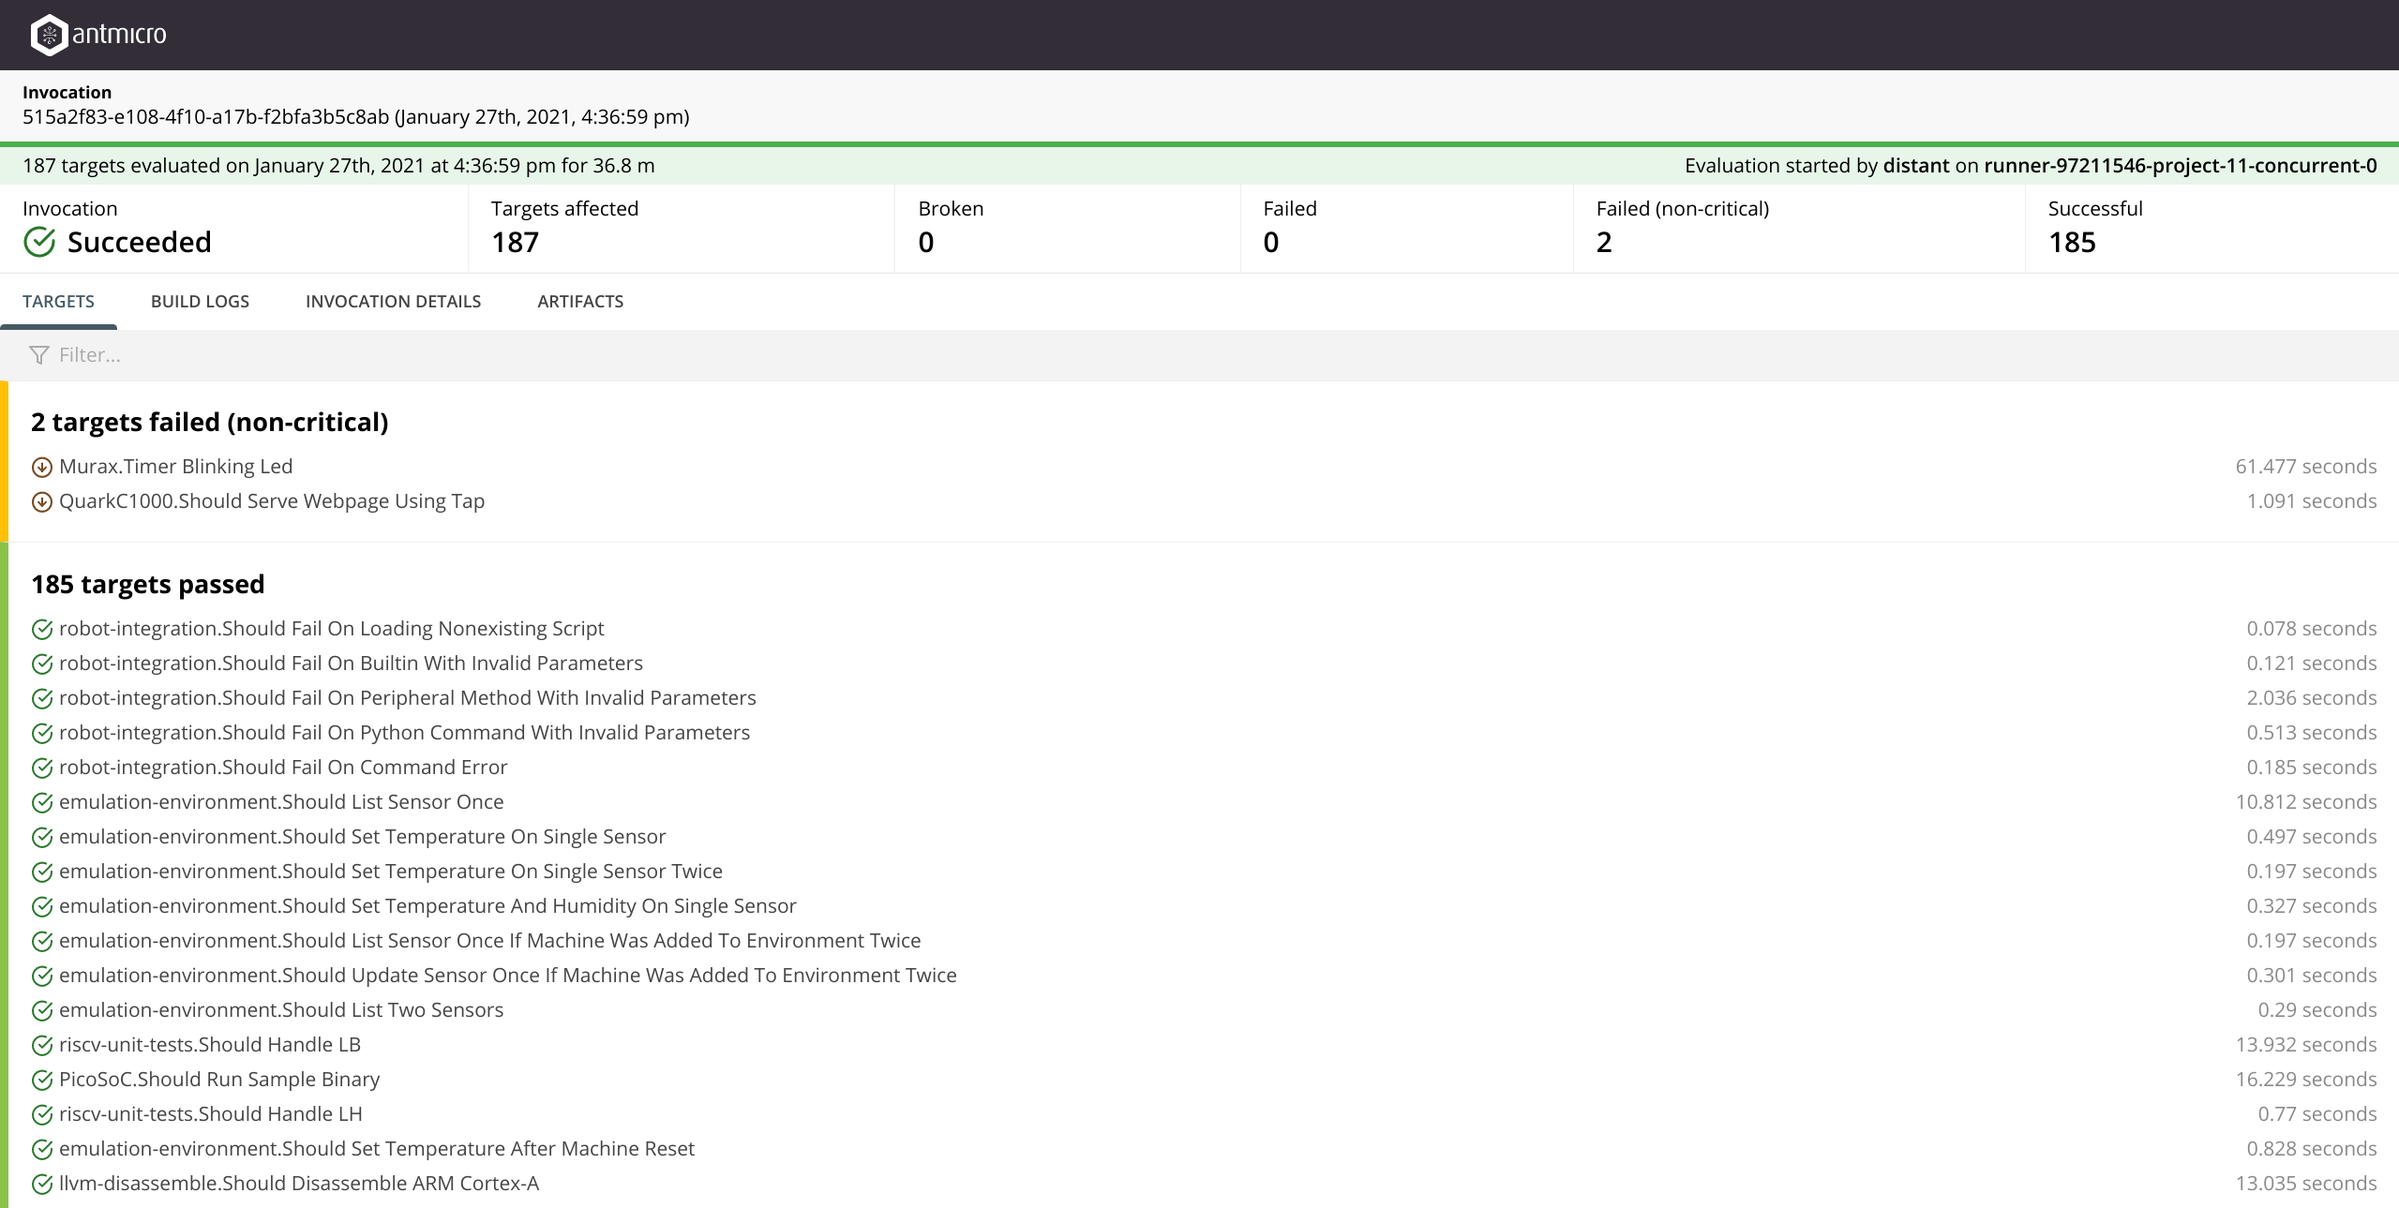Select the Targets tab

click(x=58, y=302)
